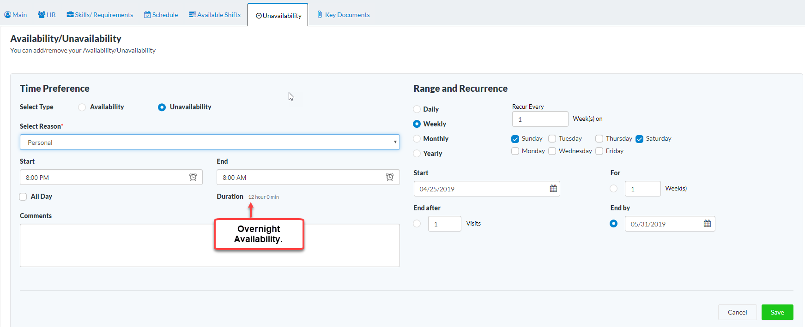Screen dimensions: 805x327
Task: Check the Wednesday checkbox
Action: coord(552,151)
